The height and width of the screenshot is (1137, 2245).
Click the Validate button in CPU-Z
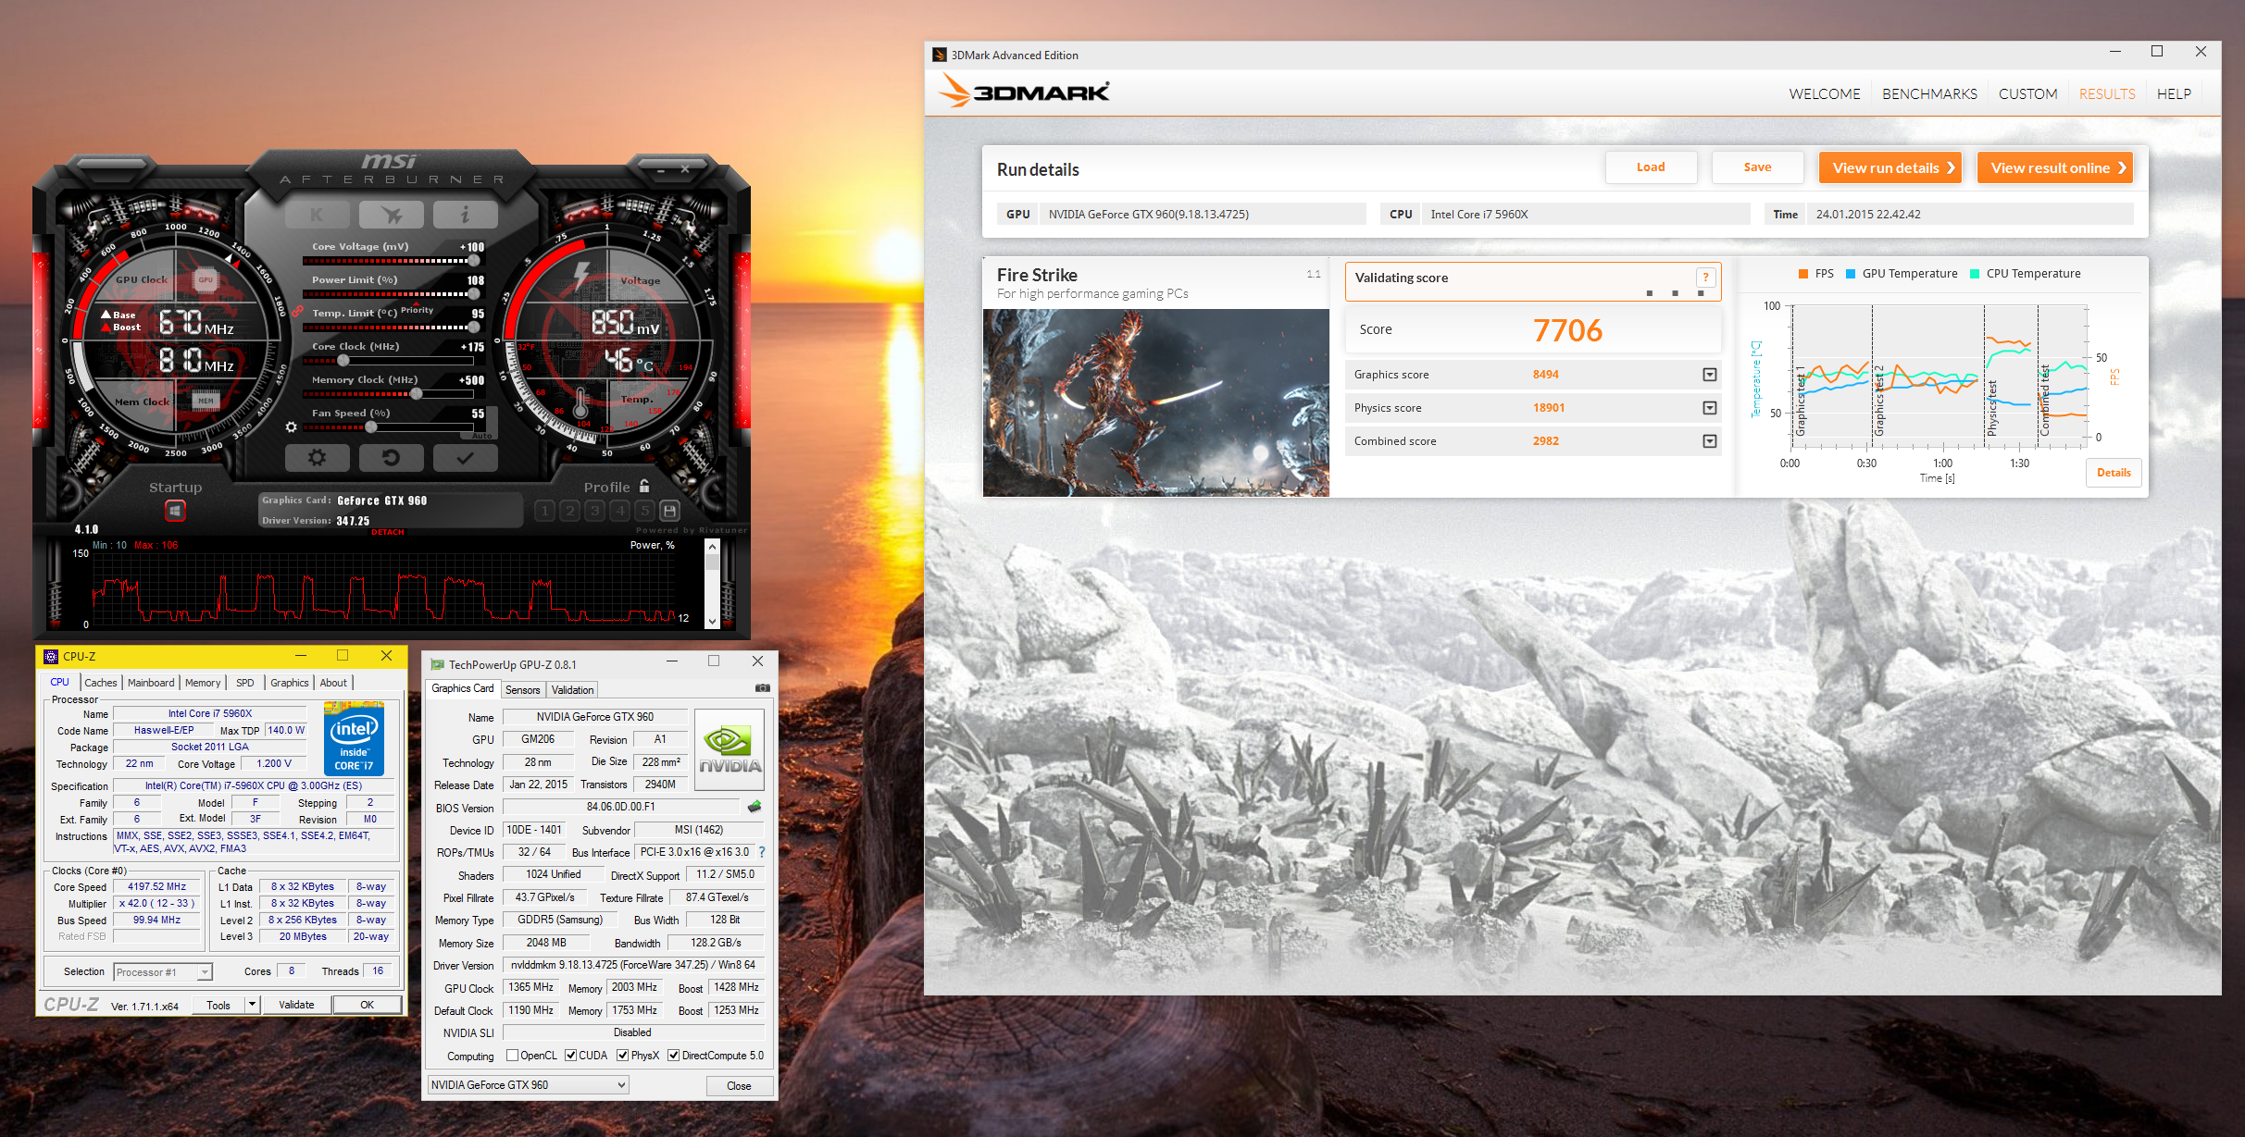click(296, 1005)
